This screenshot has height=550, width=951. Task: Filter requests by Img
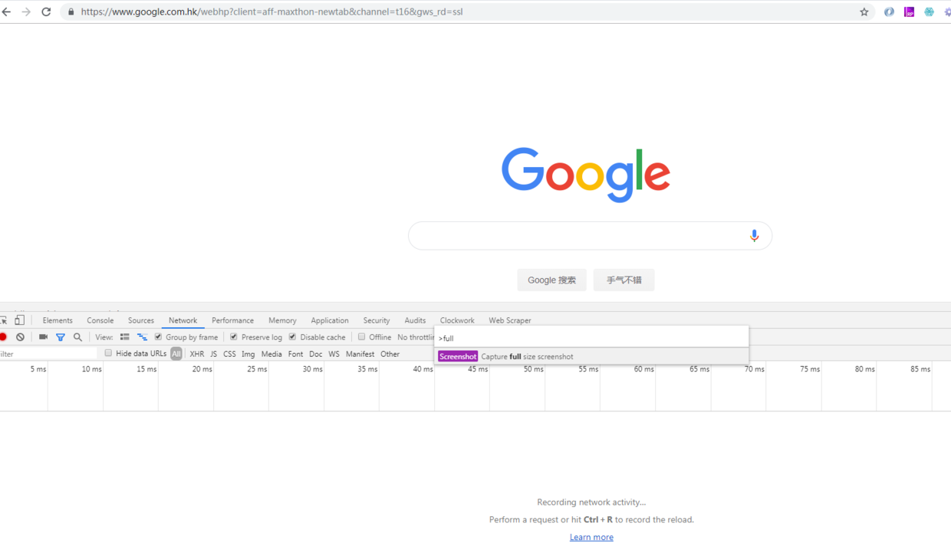point(248,354)
